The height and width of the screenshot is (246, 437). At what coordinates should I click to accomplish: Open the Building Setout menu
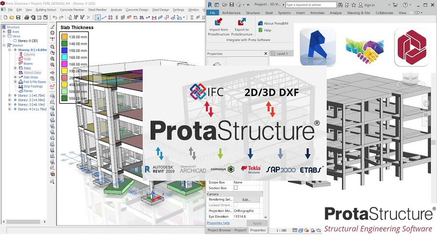pos(46,10)
